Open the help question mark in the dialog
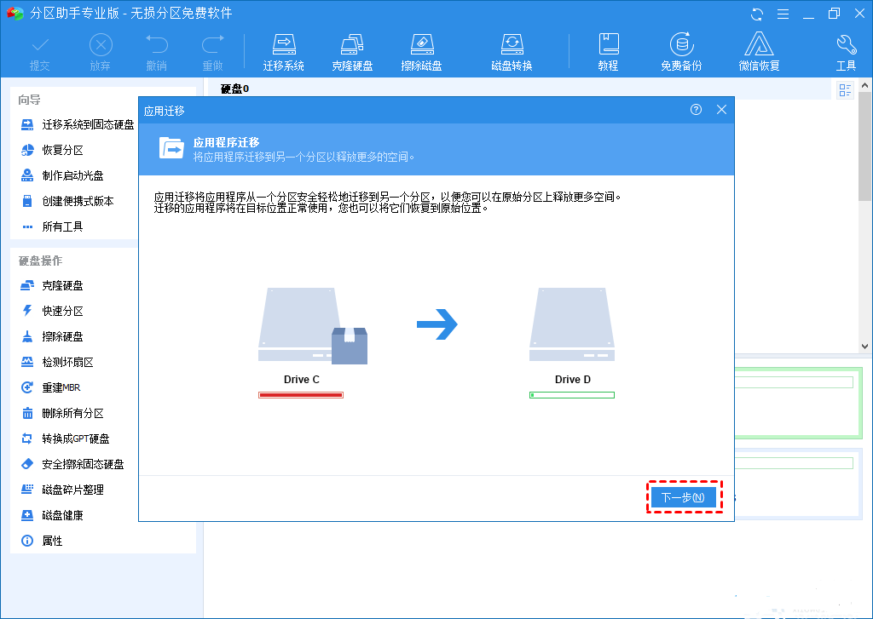 pos(696,110)
